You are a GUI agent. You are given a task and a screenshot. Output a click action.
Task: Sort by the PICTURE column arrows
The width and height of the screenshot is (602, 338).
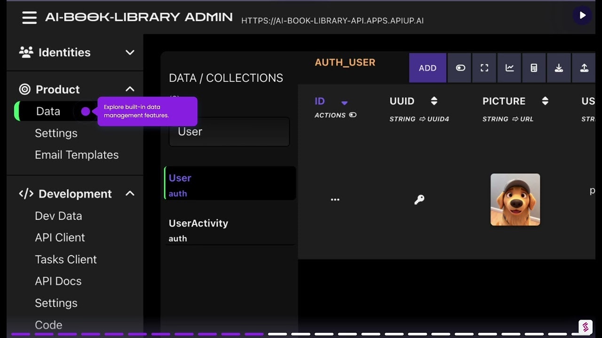545,100
